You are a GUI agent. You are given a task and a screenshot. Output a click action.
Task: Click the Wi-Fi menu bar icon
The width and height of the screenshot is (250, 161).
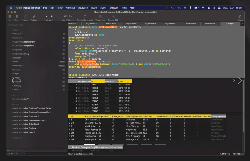pos(203,8)
